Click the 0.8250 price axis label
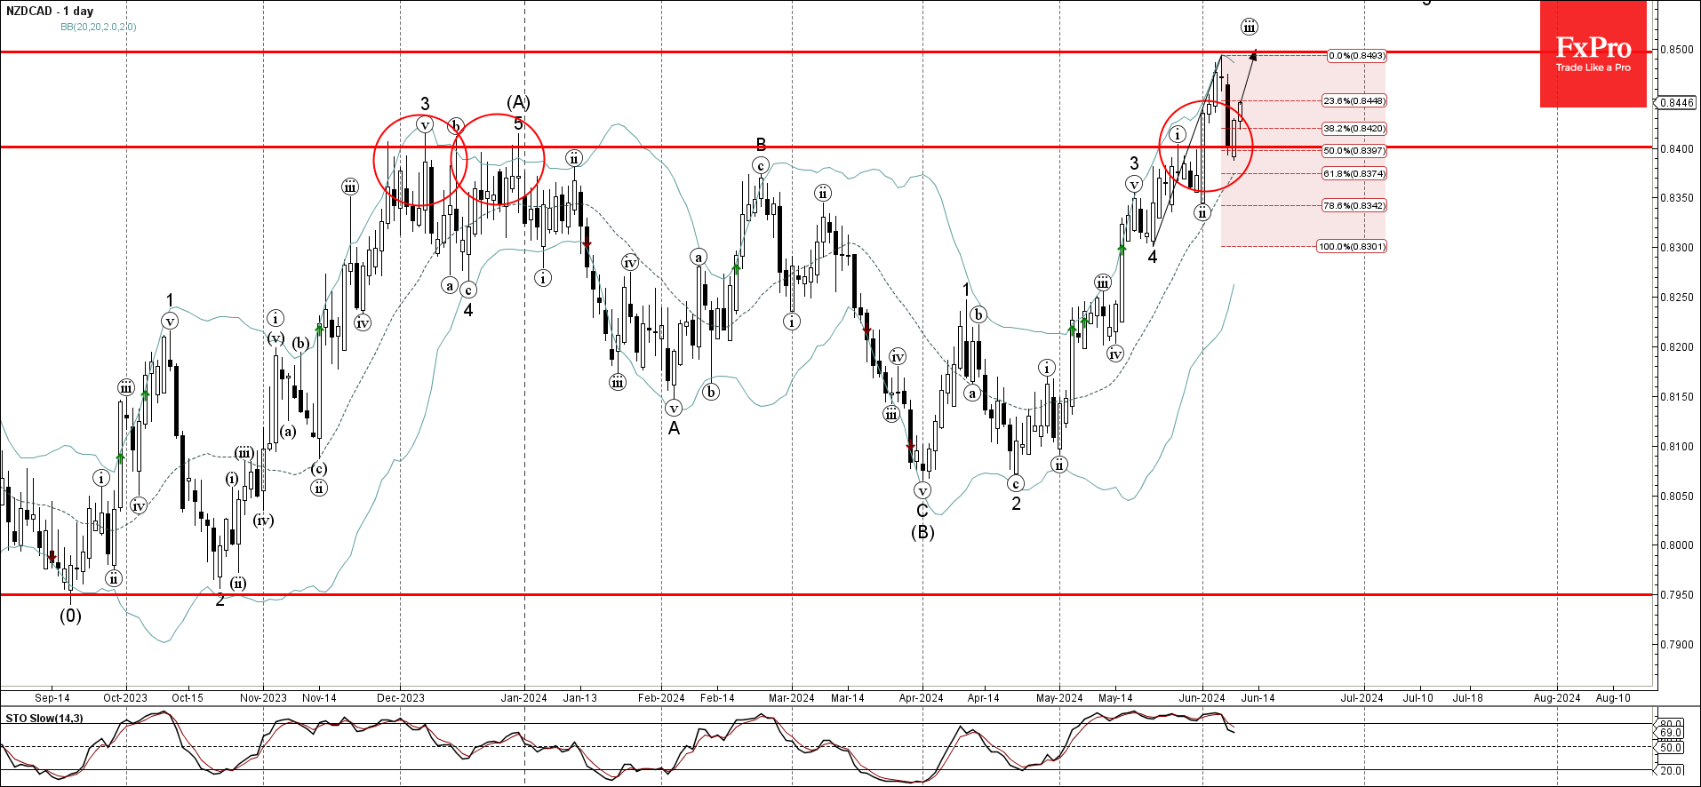The image size is (1701, 787). pyautogui.click(x=1676, y=298)
